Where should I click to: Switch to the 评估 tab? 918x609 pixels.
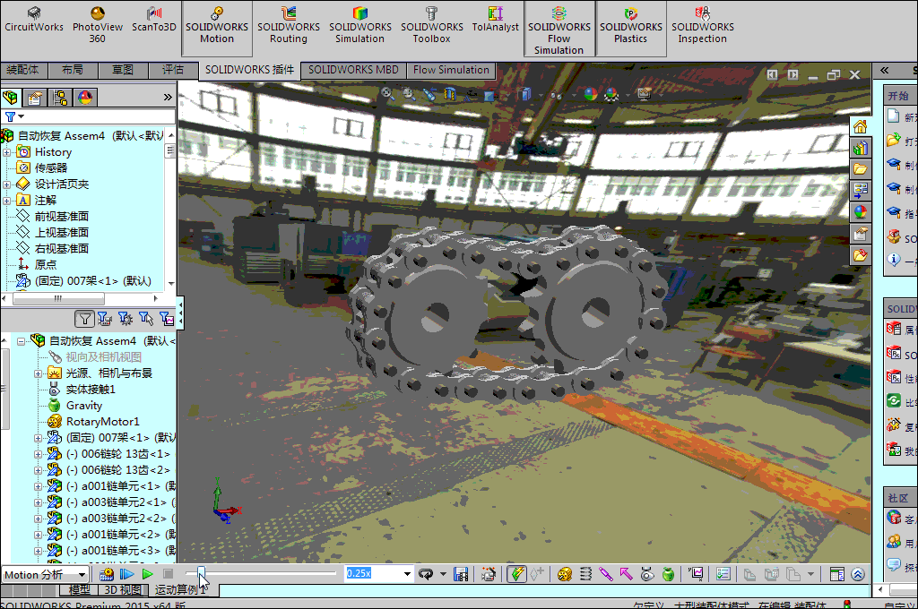coord(173,70)
